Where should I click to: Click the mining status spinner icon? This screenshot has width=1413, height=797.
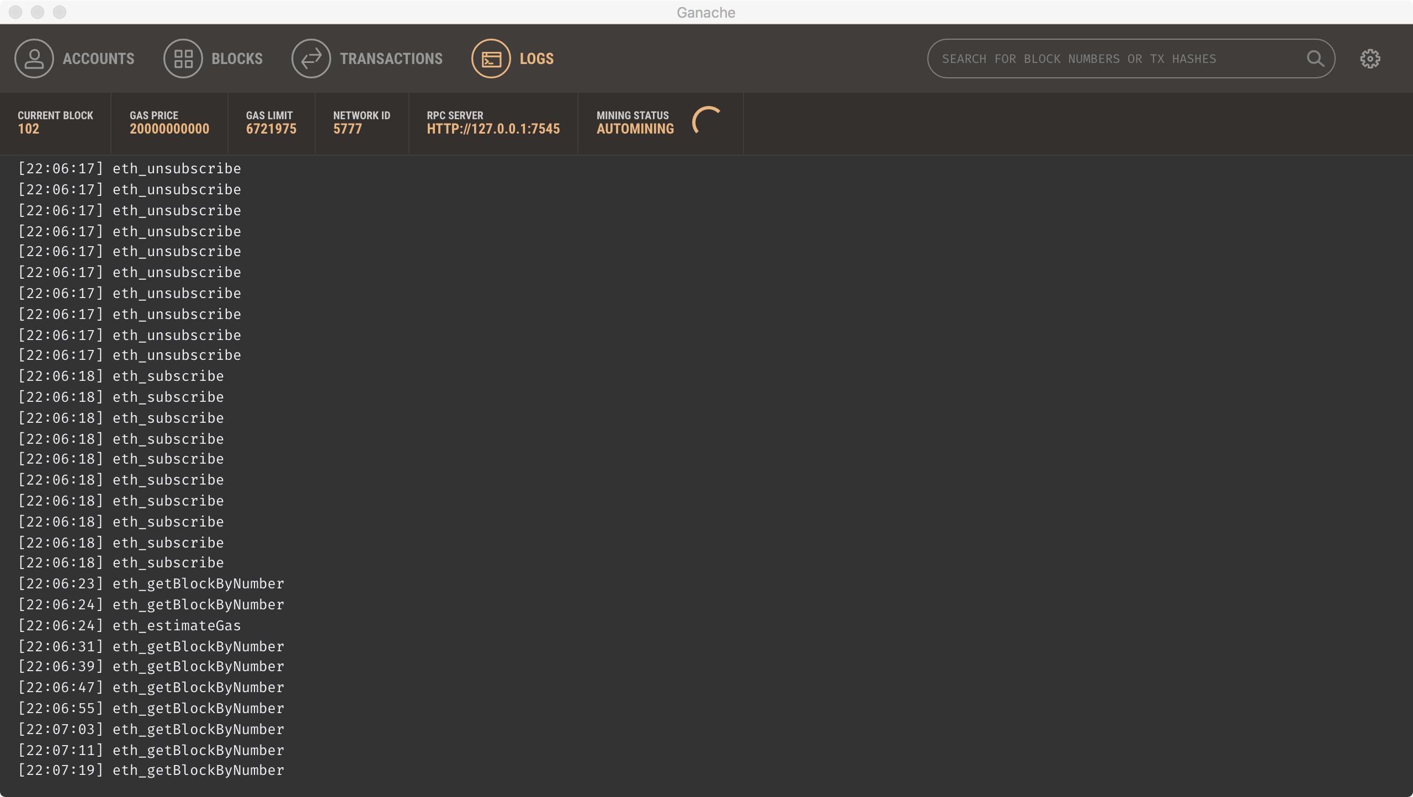[x=707, y=121]
